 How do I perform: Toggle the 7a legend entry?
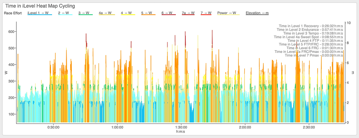point(188,13)
